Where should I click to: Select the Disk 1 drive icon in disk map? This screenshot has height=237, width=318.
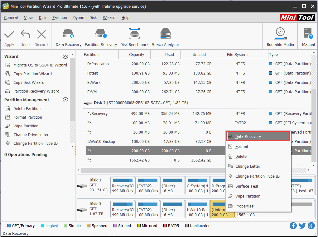point(82,186)
